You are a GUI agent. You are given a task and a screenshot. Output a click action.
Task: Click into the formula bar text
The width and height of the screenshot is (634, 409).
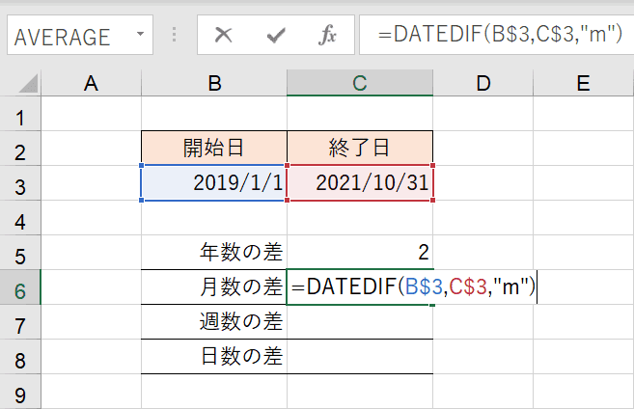[x=499, y=35]
